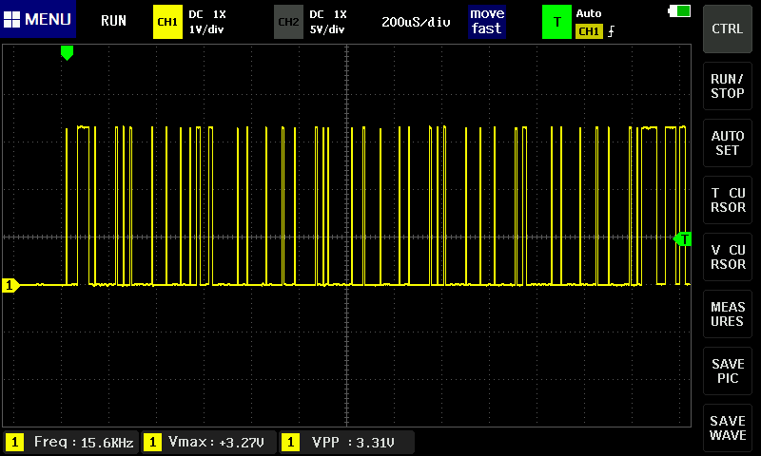Open the MENU button
Image resolution: width=761 pixels, height=456 pixels.
38,20
